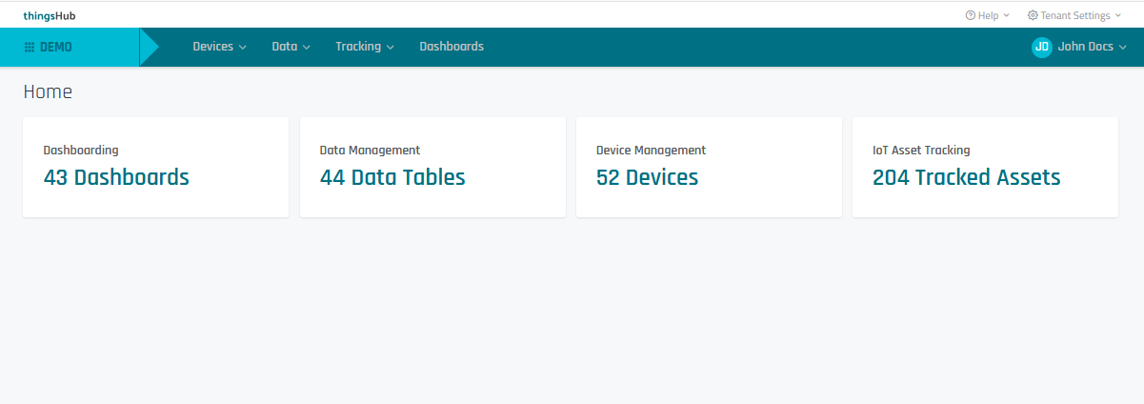Open the 204 Tracked Assets link
Image resolution: width=1144 pixels, height=404 pixels.
(966, 177)
